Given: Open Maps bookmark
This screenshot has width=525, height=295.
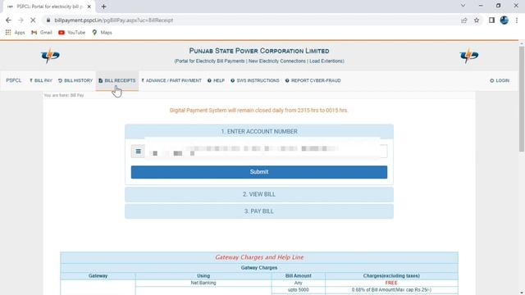Looking at the screenshot, I should pyautogui.click(x=102, y=33).
